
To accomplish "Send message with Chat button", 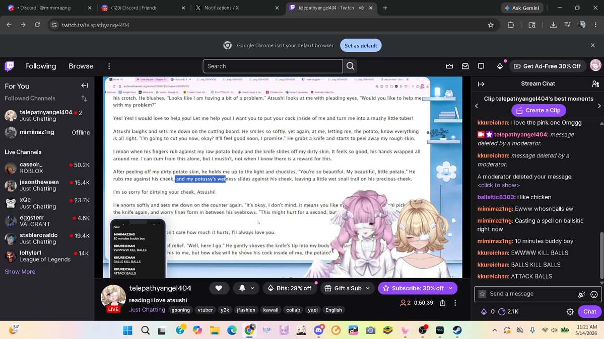I will pos(589,312).
